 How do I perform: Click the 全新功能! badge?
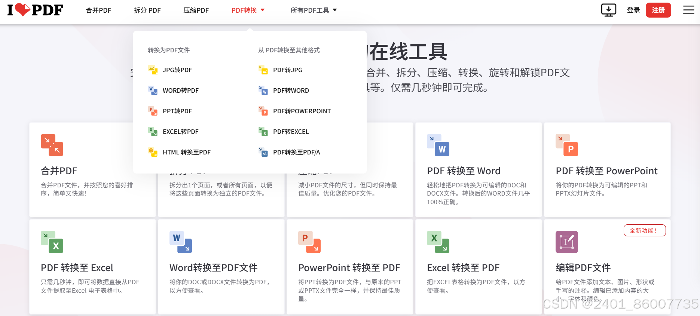point(645,230)
